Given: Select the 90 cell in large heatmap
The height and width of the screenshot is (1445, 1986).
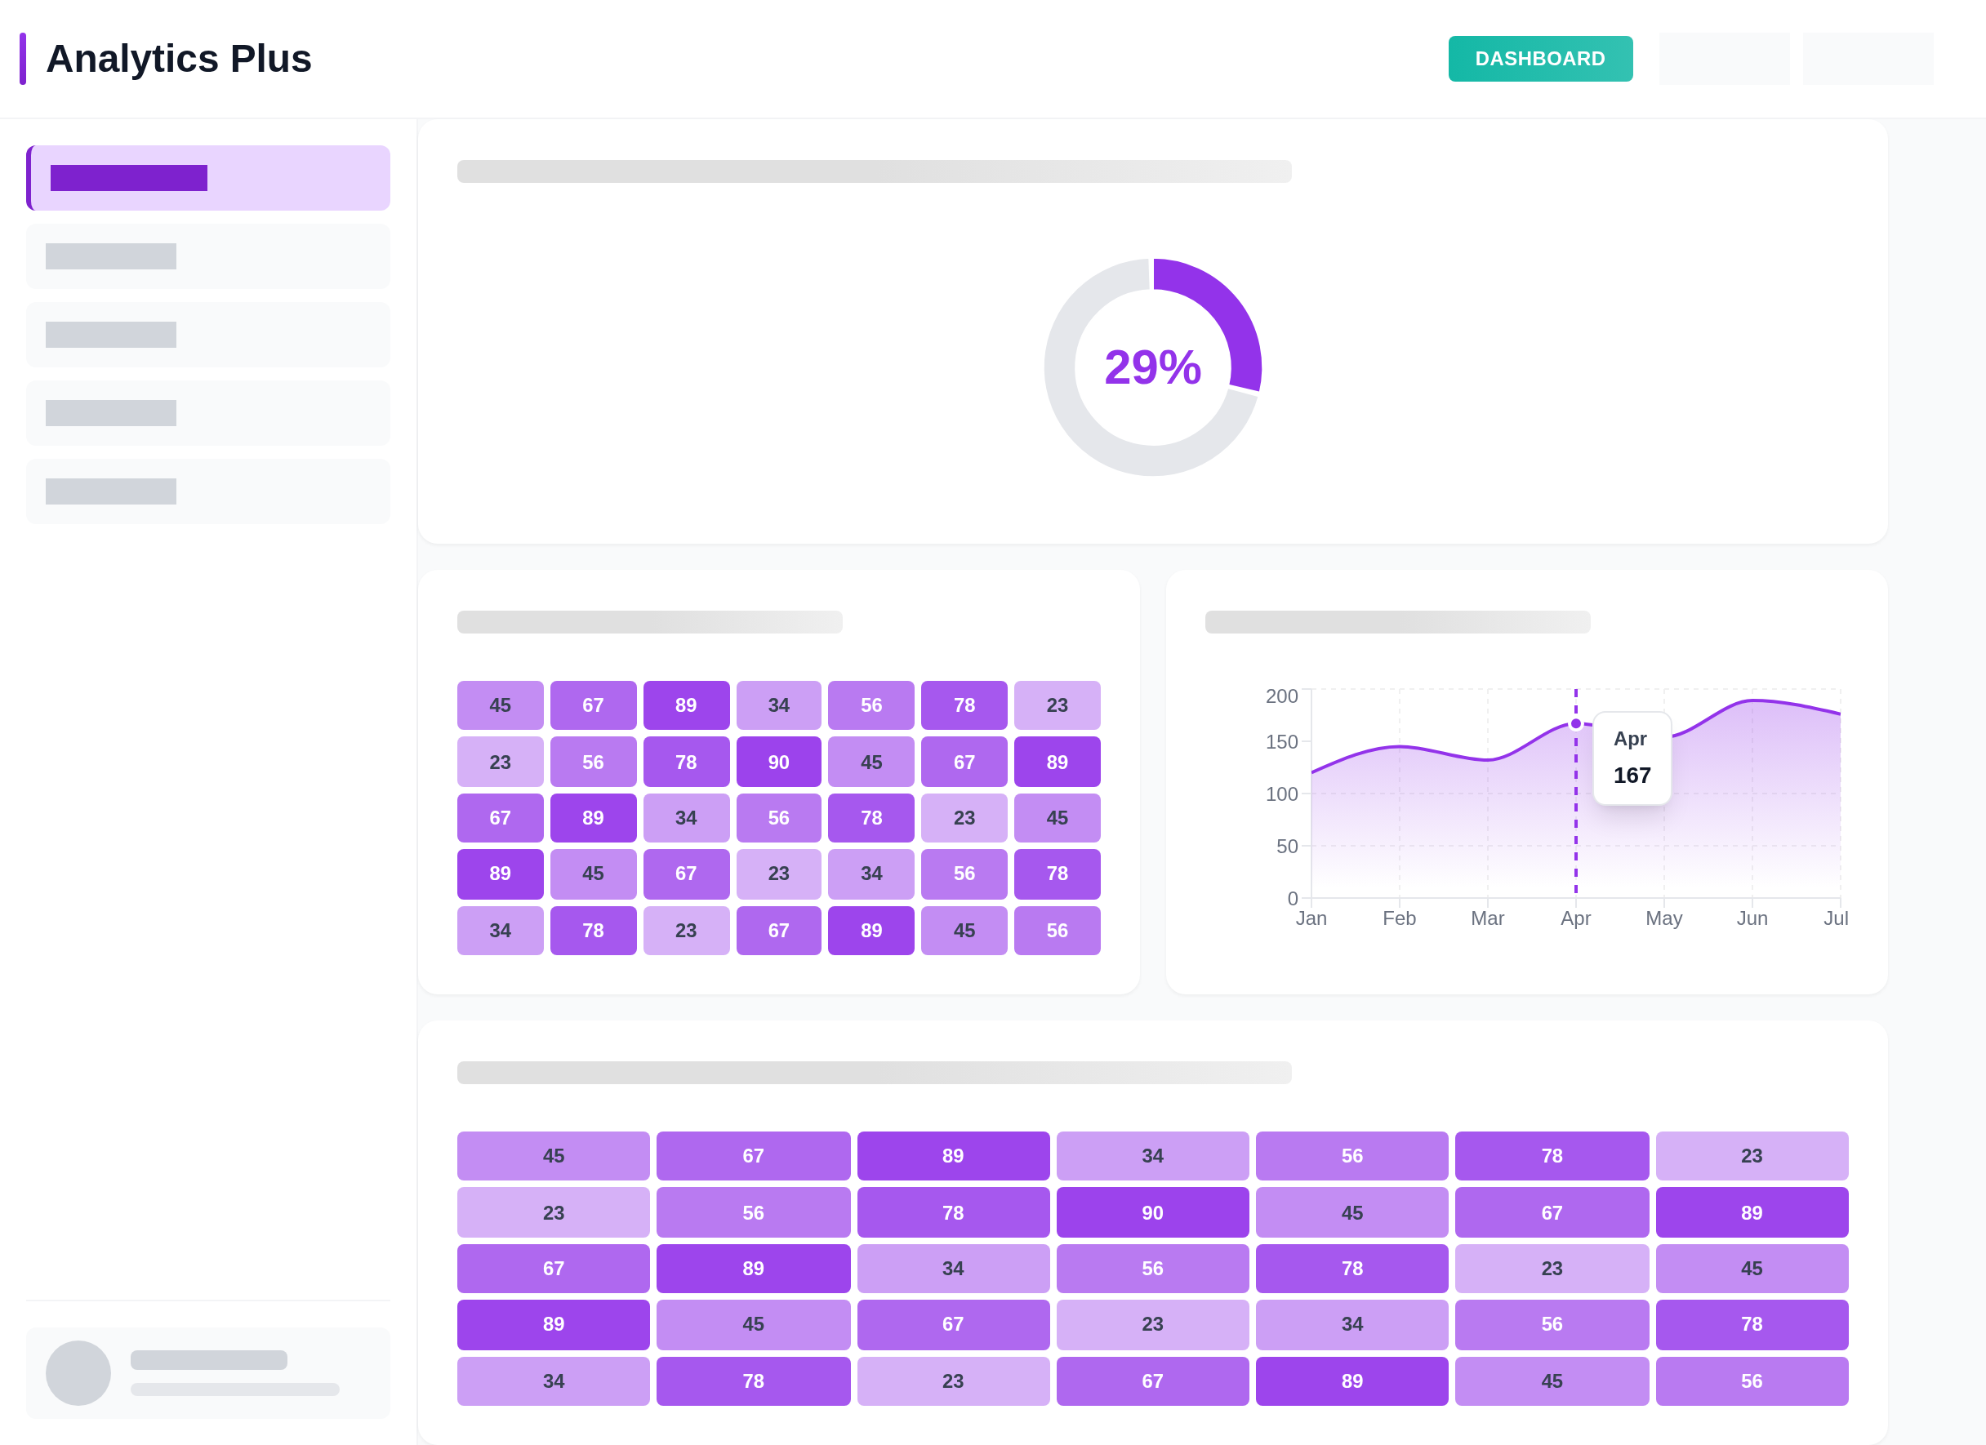Looking at the screenshot, I should click(1152, 1212).
